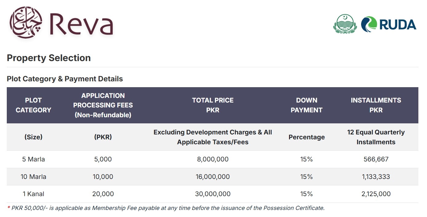Select the 5 Marla plot row
The height and width of the screenshot is (217, 427).
(x=34, y=159)
